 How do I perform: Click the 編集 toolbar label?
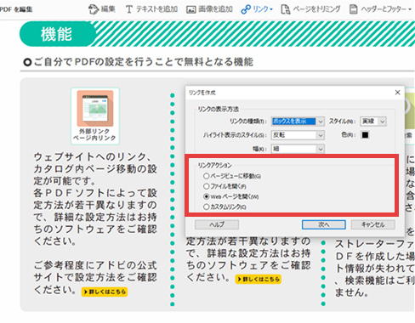click(x=108, y=9)
